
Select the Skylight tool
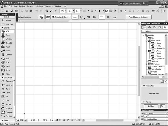click(x=7, y=43)
